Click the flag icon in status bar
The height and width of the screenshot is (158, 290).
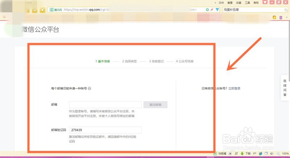(x=255, y=154)
